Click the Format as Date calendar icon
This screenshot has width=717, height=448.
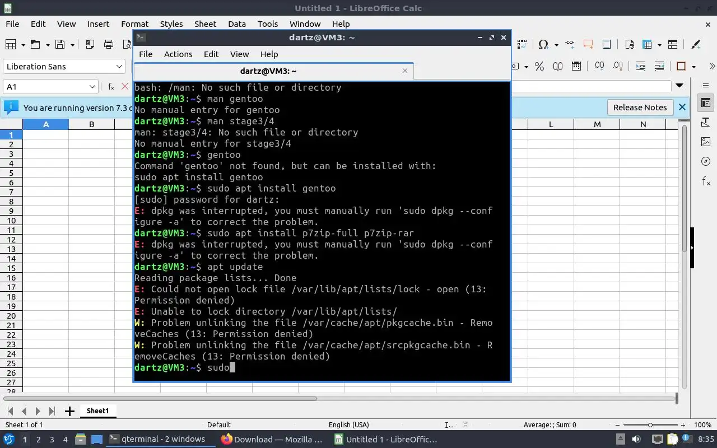(576, 66)
